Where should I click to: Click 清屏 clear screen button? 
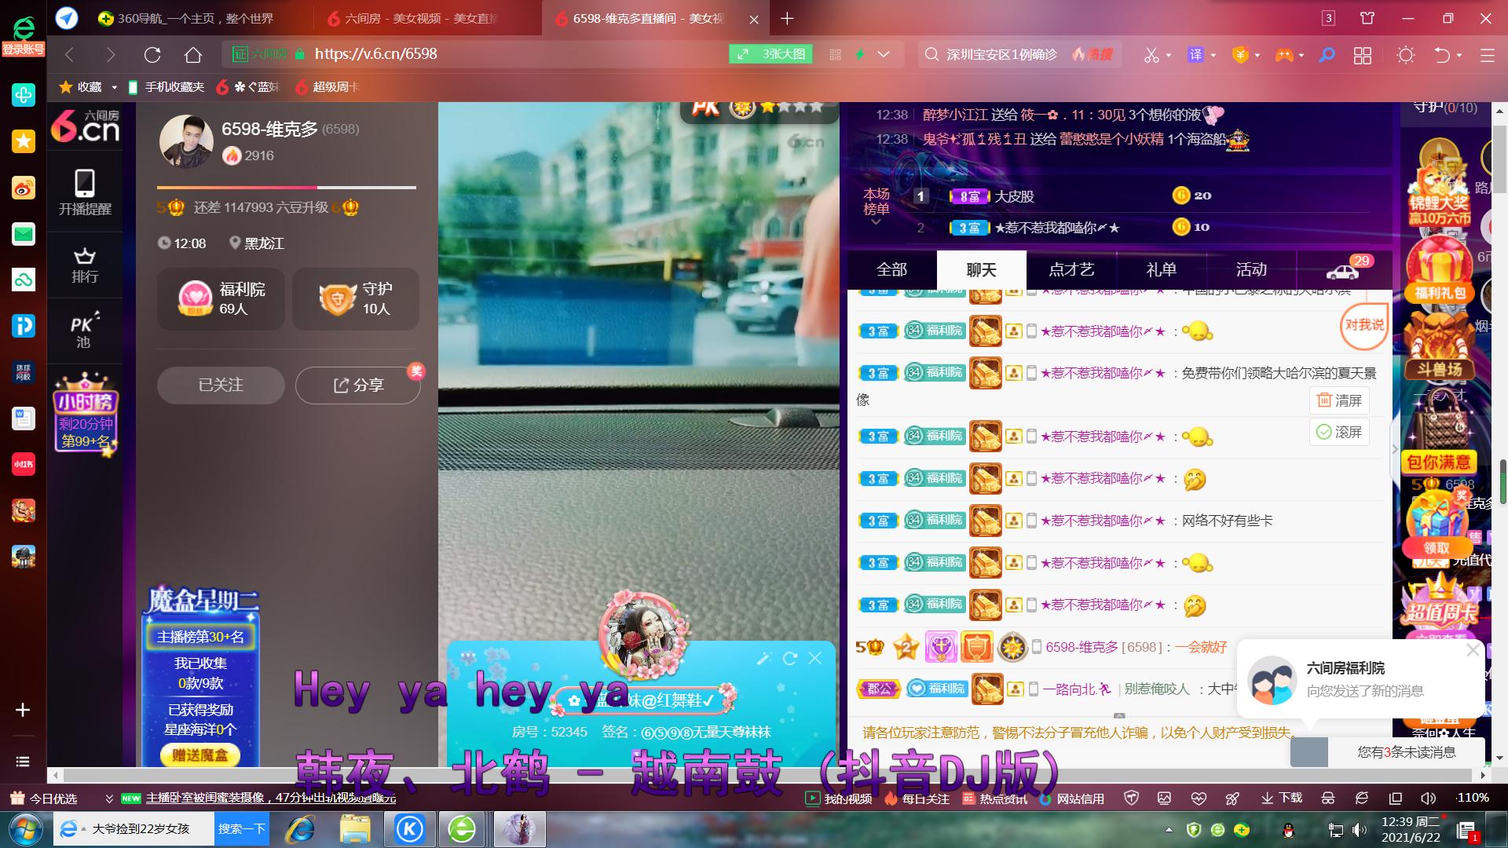tap(1339, 400)
